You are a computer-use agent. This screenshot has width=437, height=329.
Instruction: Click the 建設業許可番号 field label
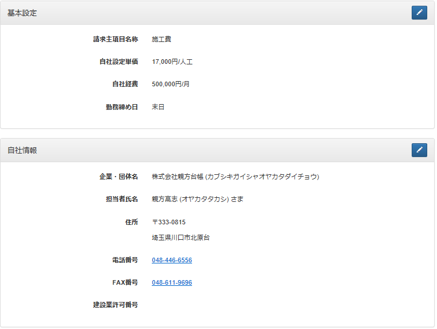116,305
